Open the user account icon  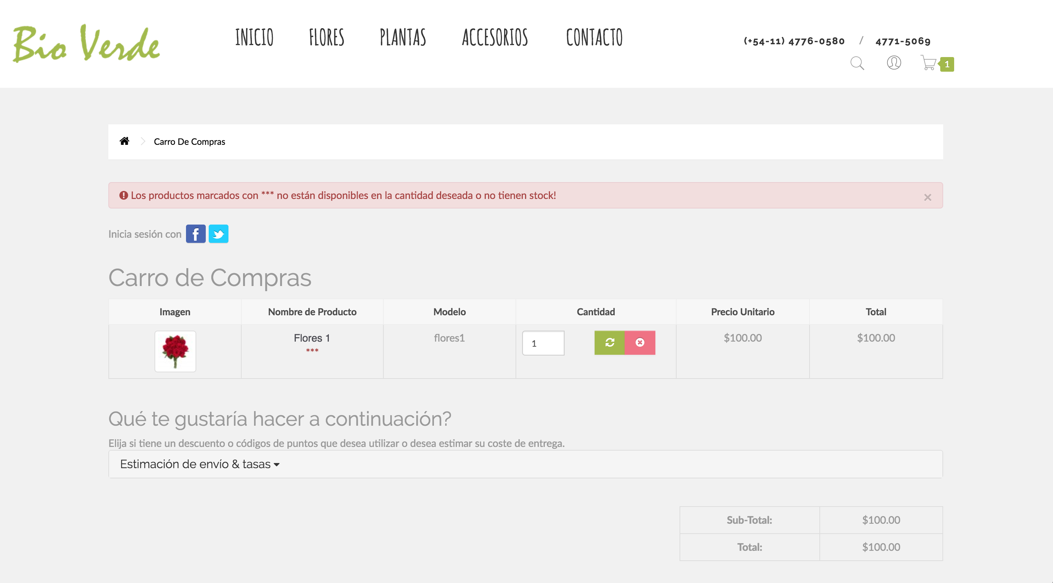[x=894, y=63]
